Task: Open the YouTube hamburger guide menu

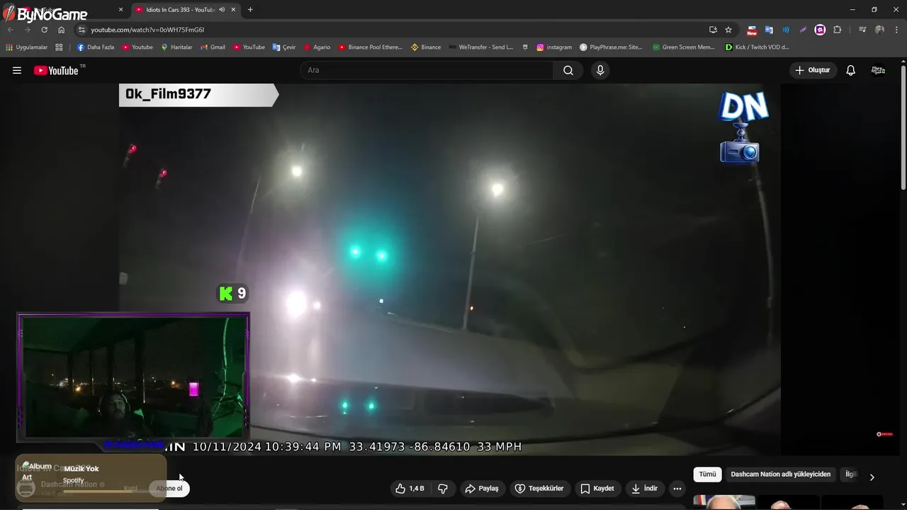Action: pos(17,70)
